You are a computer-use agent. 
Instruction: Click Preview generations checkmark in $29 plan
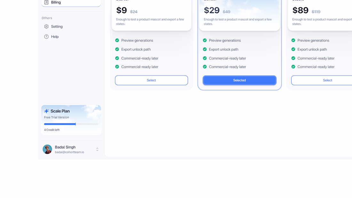pyautogui.click(x=205, y=40)
